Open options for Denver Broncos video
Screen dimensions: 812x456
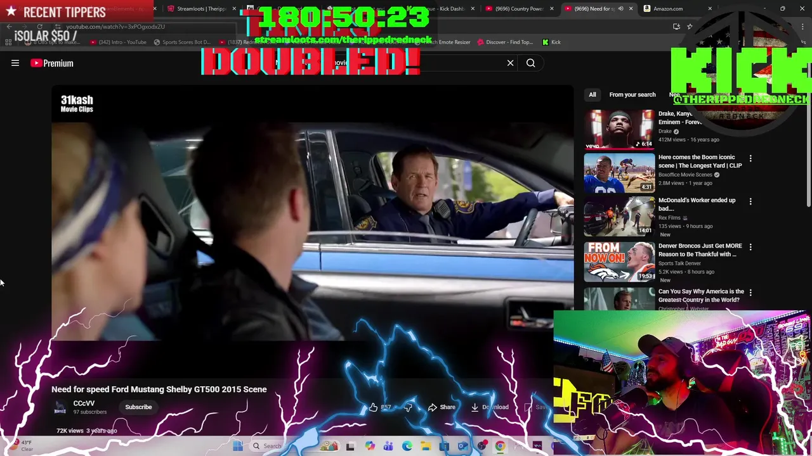tap(750, 247)
